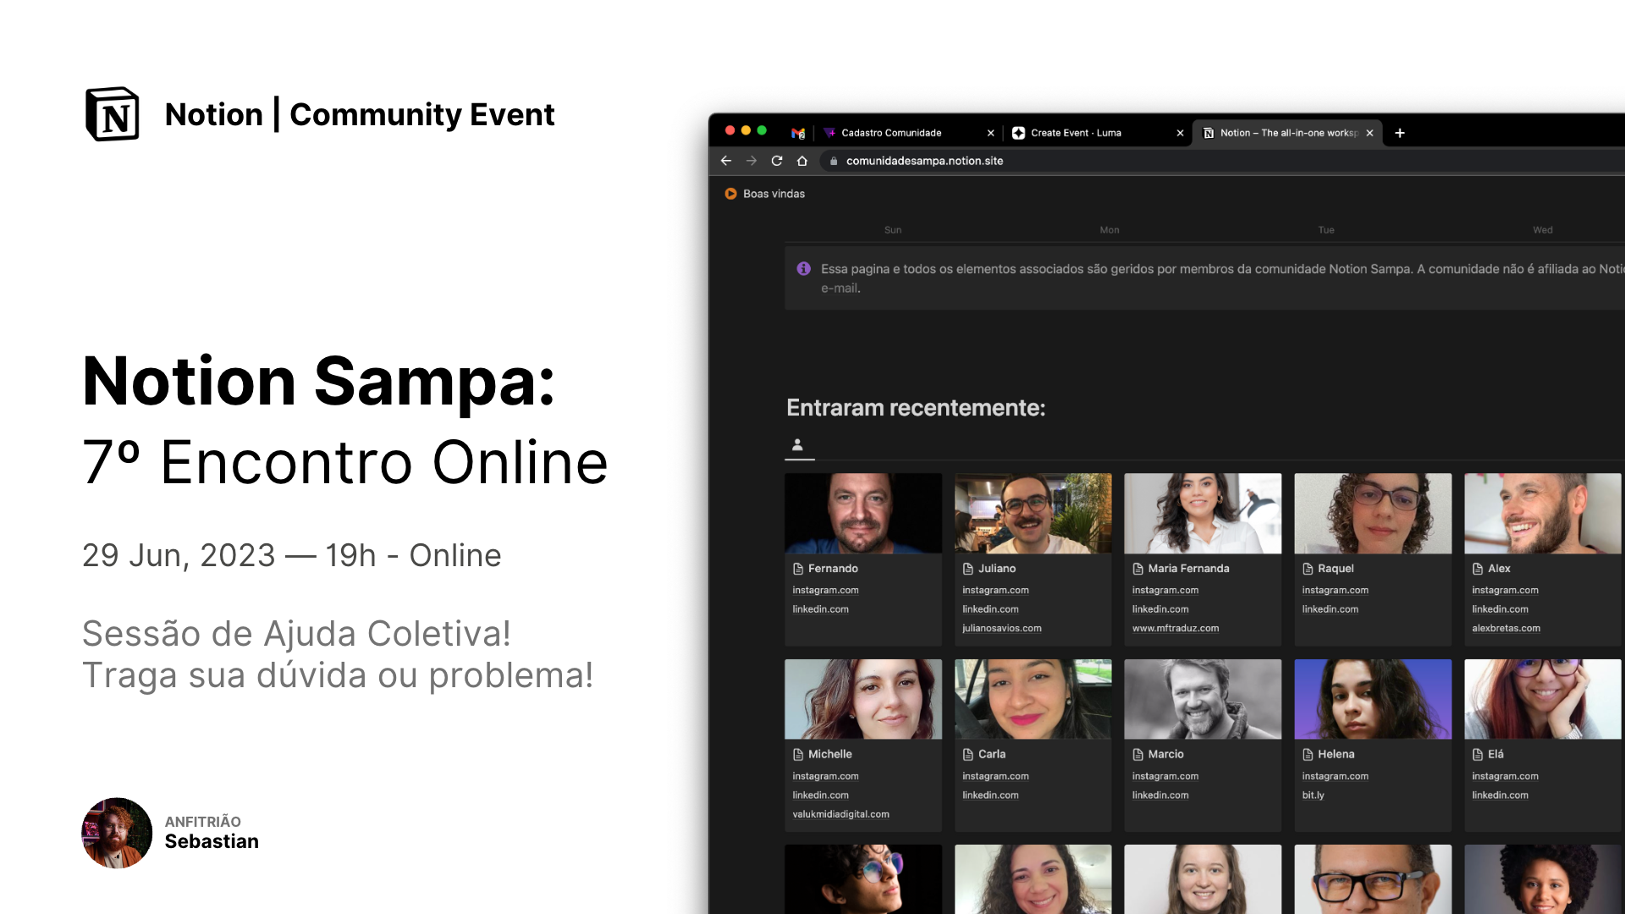Click the Notion logo icon
Screen dimensions: 1625x914
(x=113, y=114)
